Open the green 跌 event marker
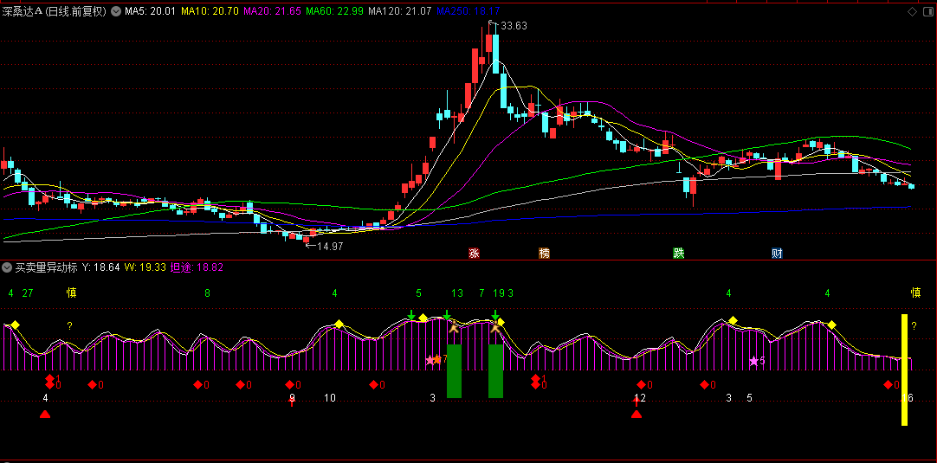 (x=678, y=254)
